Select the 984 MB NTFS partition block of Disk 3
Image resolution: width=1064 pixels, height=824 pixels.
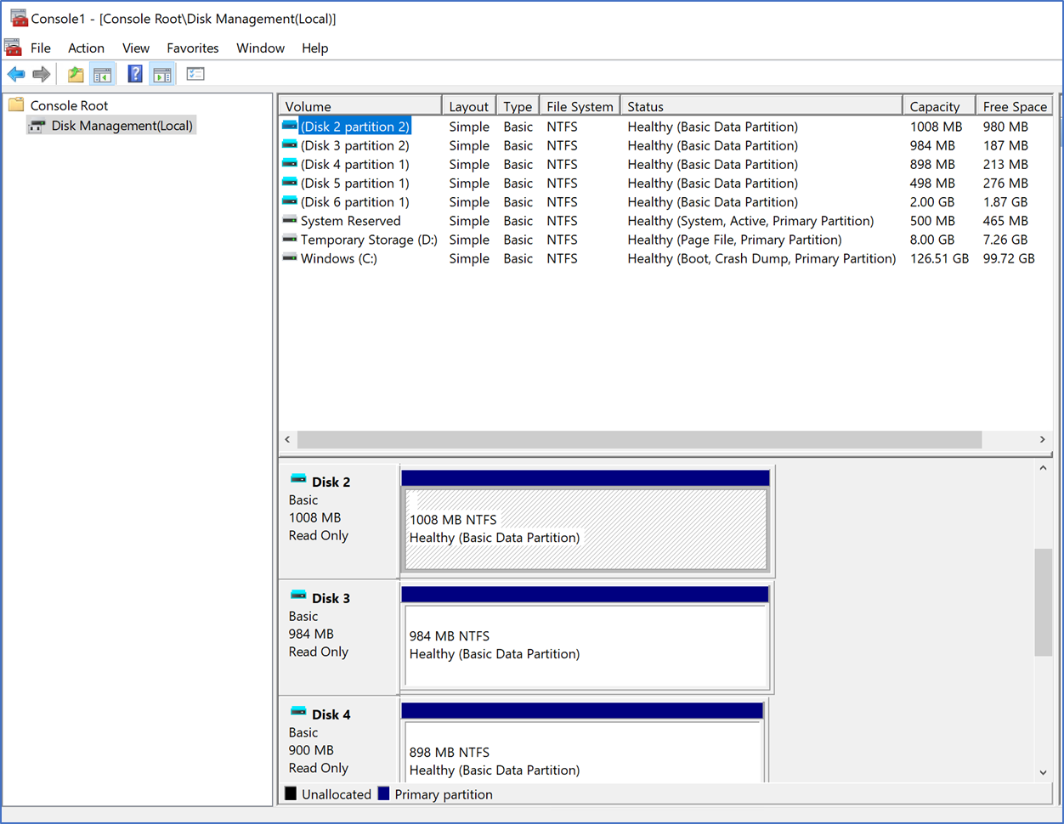586,636
